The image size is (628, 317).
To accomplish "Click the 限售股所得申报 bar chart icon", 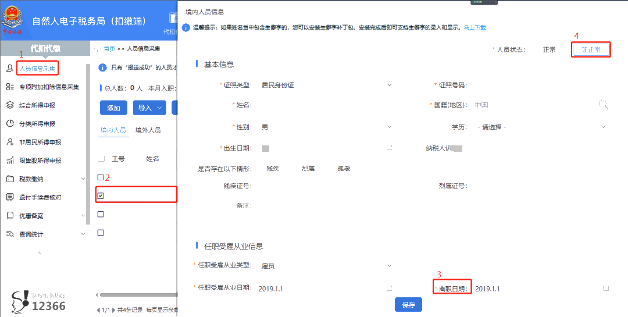I will (10, 161).
